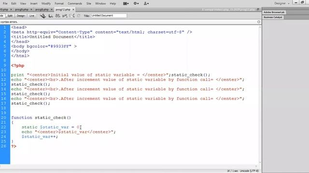Restore down the Dreamweaver window

[x=303, y=2]
